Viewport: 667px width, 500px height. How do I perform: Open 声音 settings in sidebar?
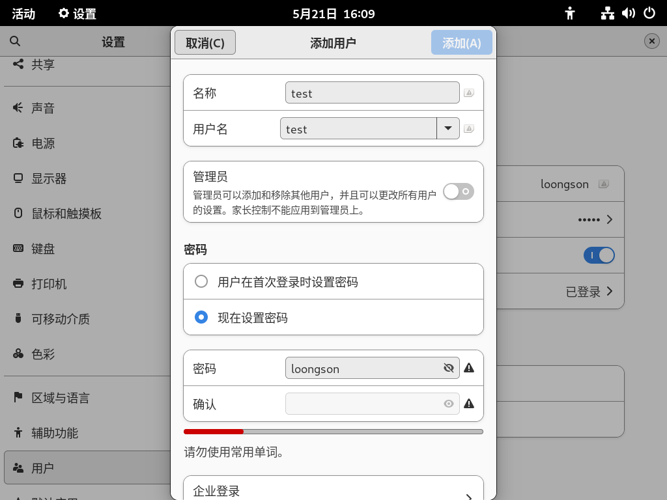tap(43, 108)
